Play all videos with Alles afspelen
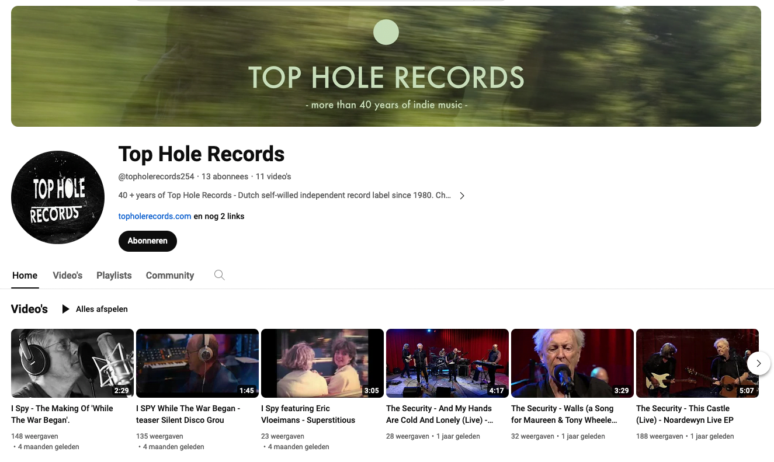 102,309
